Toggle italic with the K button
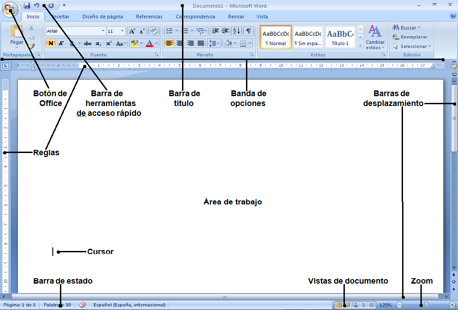 point(60,43)
